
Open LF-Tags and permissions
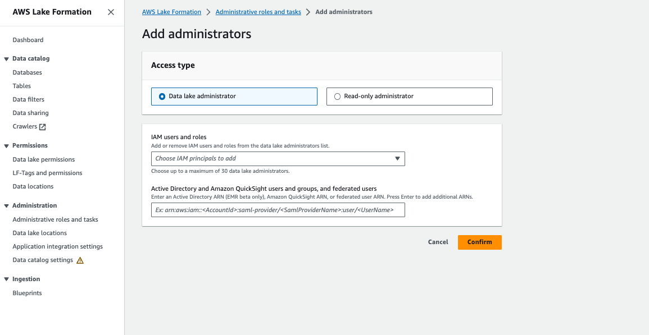point(47,173)
